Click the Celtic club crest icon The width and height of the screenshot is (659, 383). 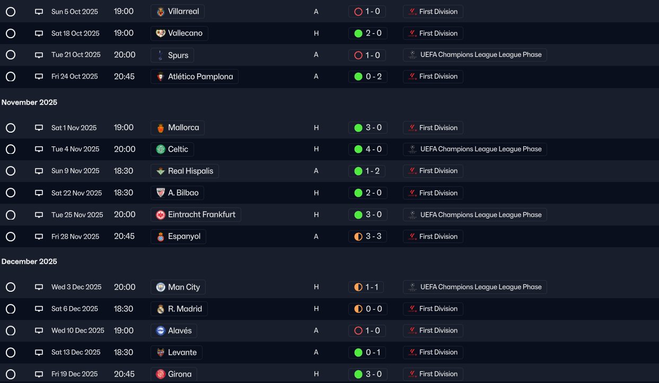(x=161, y=150)
